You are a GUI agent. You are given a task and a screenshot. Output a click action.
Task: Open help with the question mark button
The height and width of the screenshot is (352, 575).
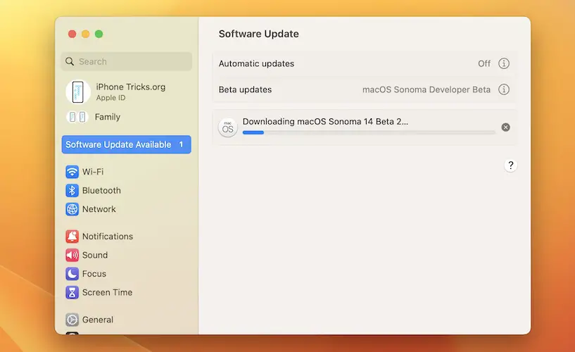[x=511, y=165]
